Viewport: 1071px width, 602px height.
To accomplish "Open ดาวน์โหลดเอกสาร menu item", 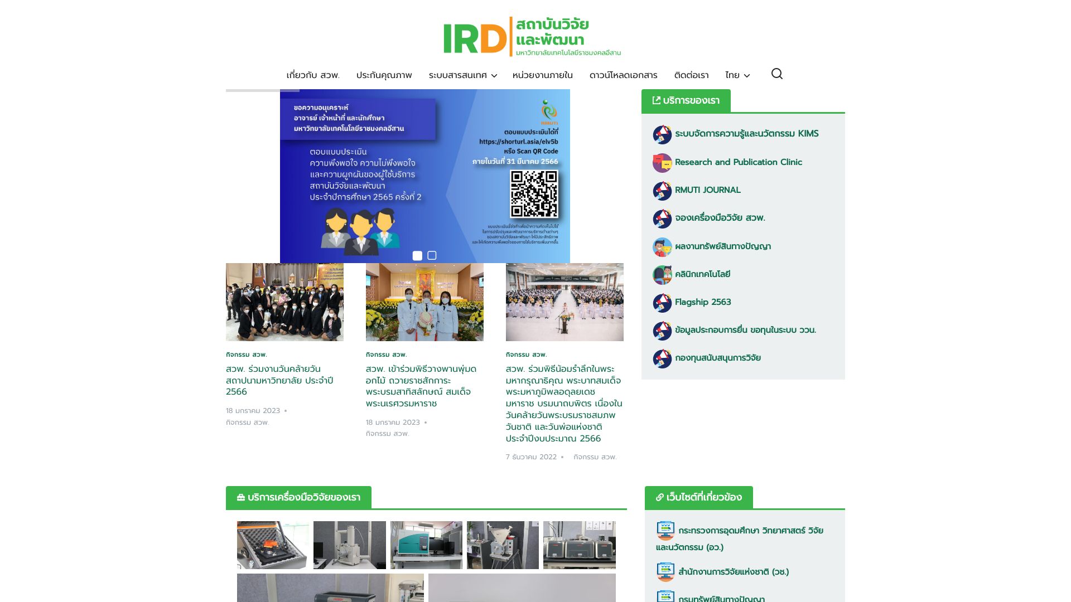I will click(623, 75).
